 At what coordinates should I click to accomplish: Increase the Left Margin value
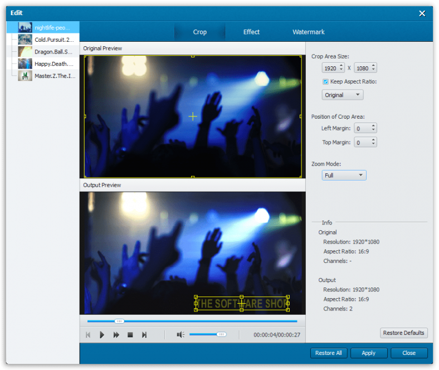tap(373, 126)
